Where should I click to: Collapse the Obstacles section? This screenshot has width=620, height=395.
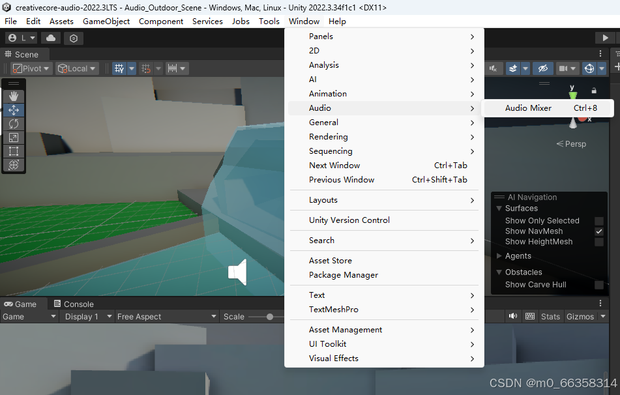click(499, 272)
